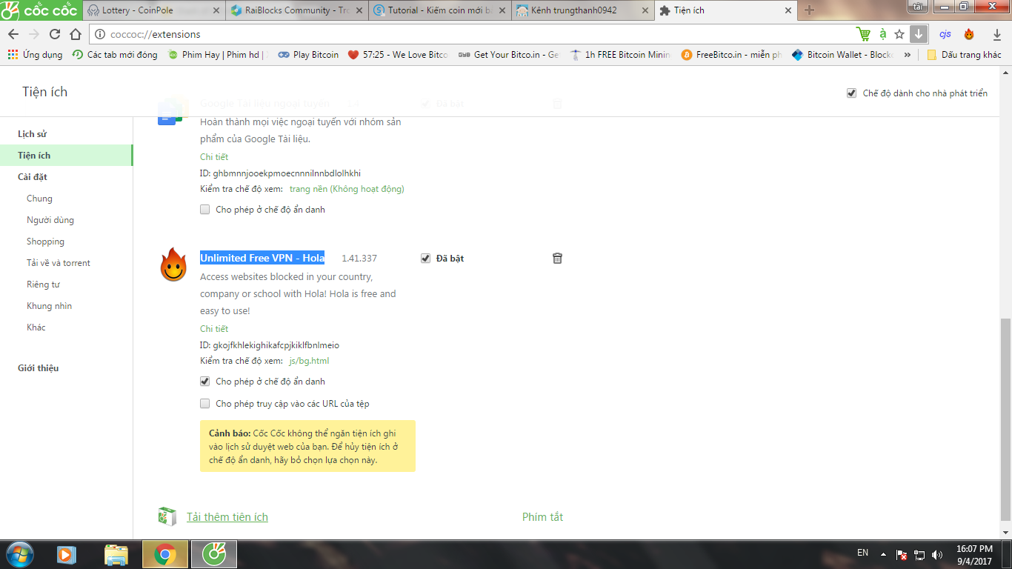Open Tải về và torrent settings
This screenshot has height=569, width=1012.
click(x=59, y=263)
